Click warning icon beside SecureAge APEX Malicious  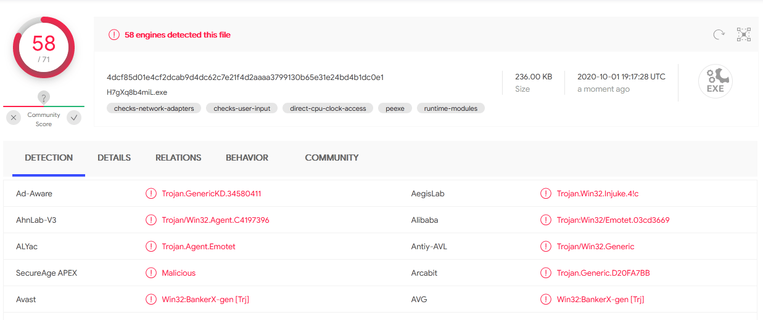(x=151, y=273)
